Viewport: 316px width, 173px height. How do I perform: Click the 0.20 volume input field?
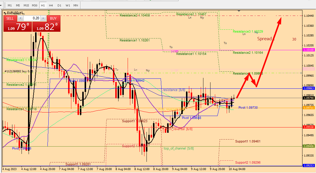point(32,19)
